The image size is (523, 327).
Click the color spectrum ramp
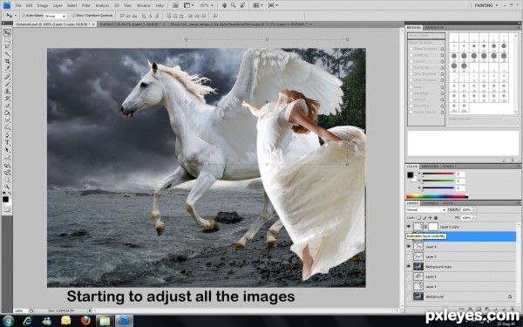coord(437,196)
